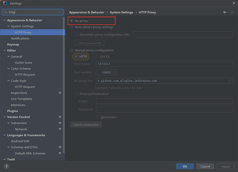Increase port number with the up stepper
The height and width of the screenshot is (172, 238).
point(115,71)
